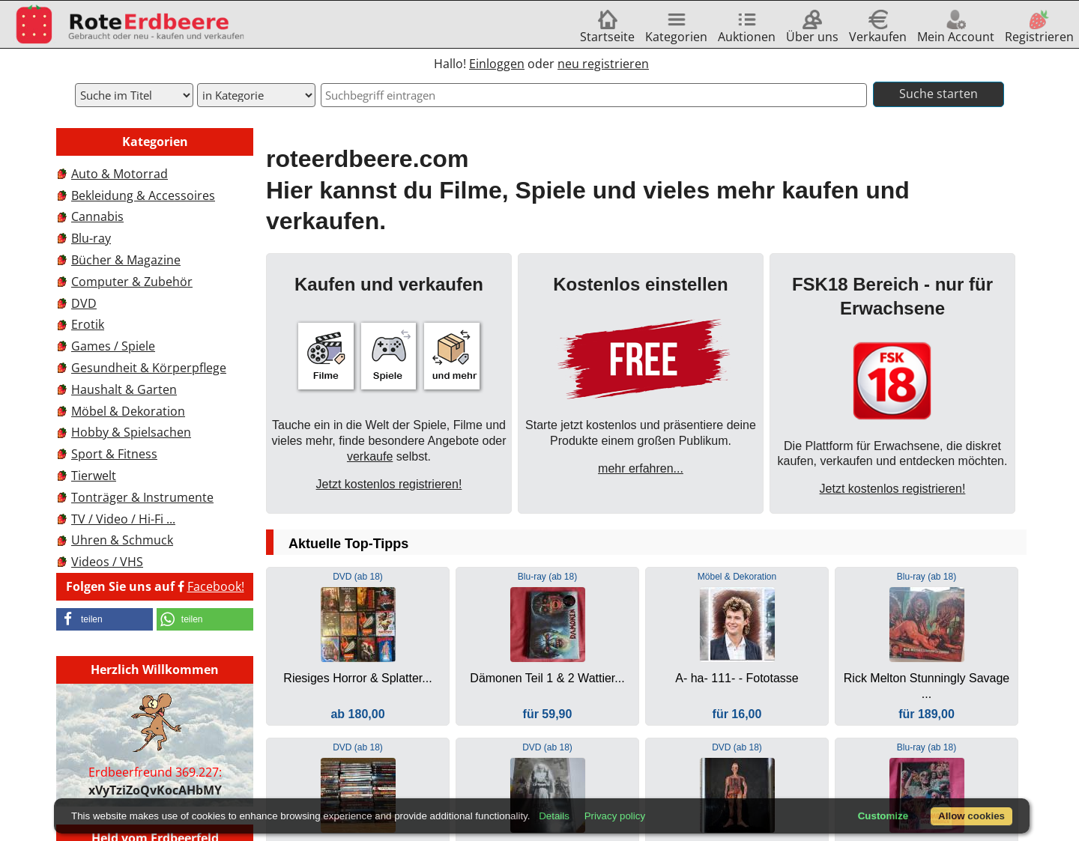
Task: Open Gesundheit & Körperpflege category
Action: (148, 368)
